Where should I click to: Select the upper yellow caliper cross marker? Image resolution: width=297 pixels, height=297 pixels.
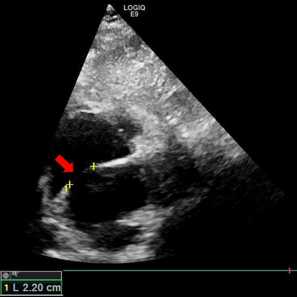pyautogui.click(x=93, y=166)
